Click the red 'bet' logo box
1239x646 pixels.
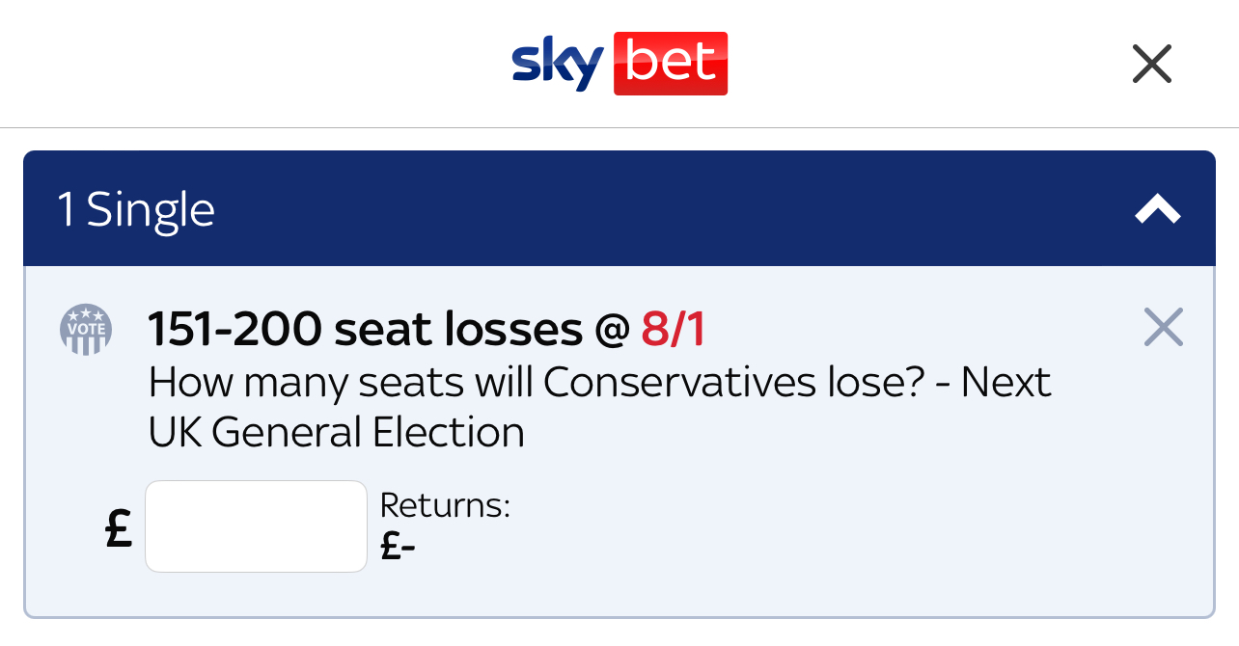[x=671, y=64]
